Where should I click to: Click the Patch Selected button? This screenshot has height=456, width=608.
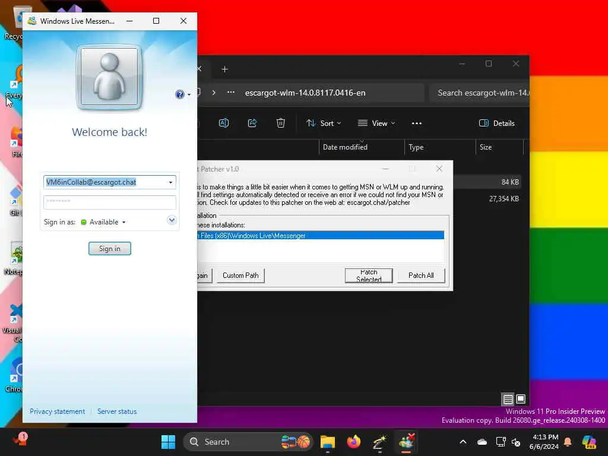pyautogui.click(x=369, y=275)
